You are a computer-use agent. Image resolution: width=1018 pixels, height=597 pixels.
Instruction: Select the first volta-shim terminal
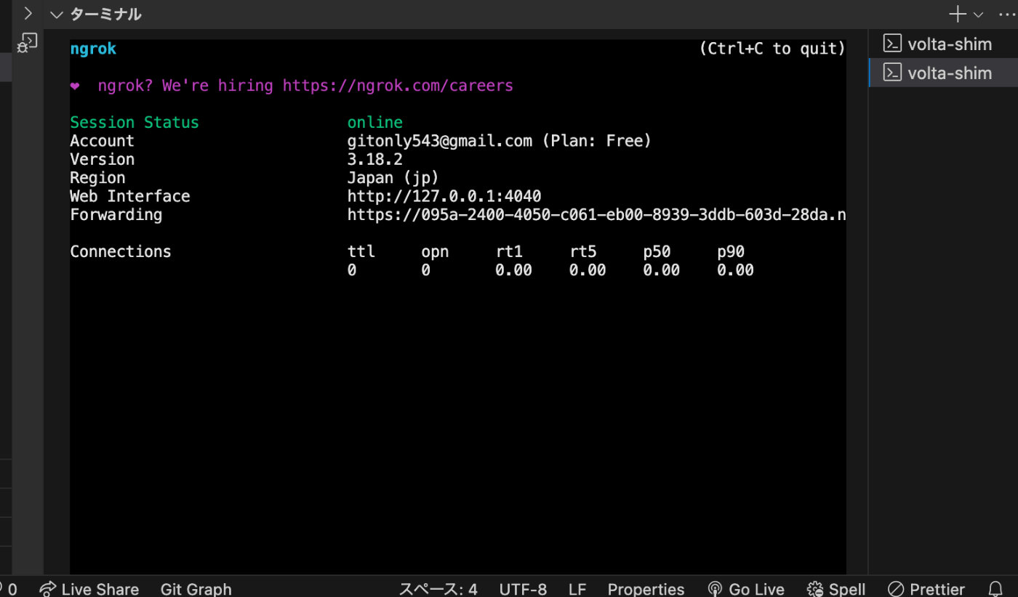(x=943, y=44)
